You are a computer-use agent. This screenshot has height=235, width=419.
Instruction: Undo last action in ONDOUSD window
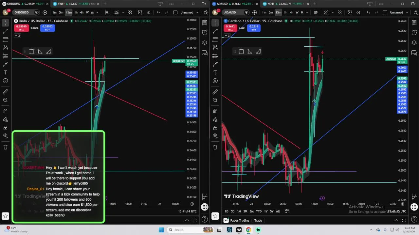(158, 12)
